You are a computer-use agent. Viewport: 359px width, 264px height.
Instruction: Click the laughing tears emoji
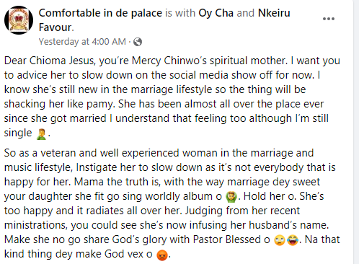tap(293, 240)
